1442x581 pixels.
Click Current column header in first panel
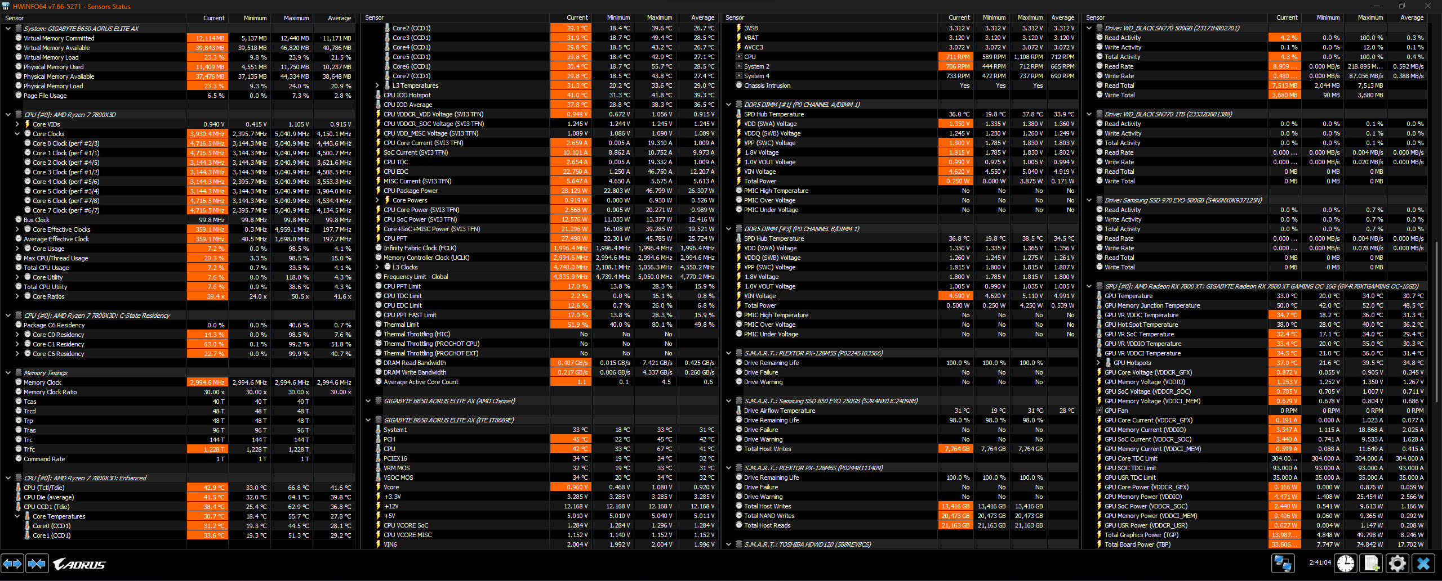(x=207, y=18)
